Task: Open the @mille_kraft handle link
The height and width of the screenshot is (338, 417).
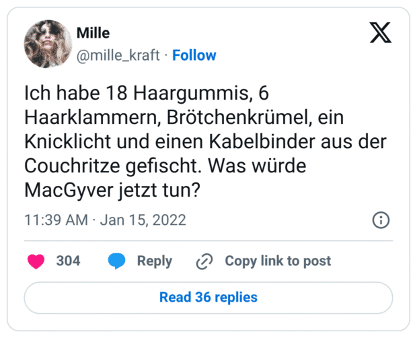Action: [119, 55]
